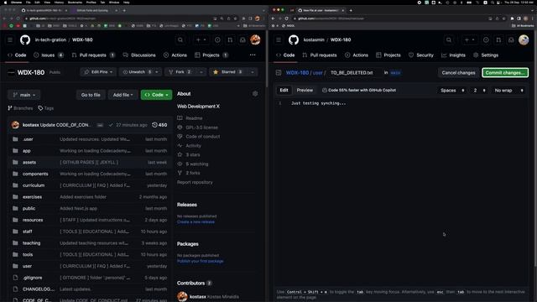Open Security tab in right window

click(421, 55)
